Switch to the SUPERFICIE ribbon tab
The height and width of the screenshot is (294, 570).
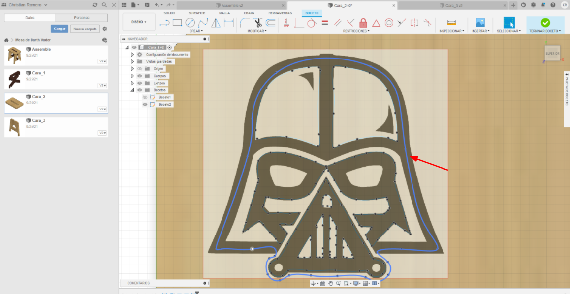pos(197,13)
